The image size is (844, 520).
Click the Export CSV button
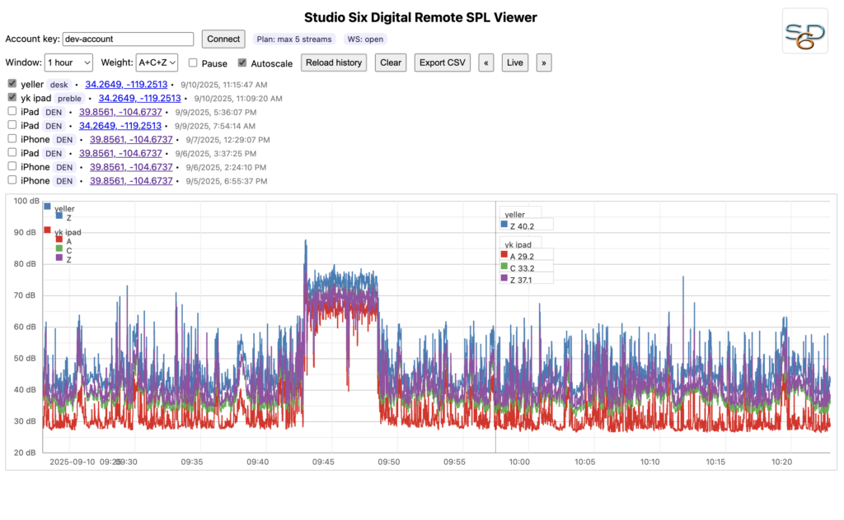443,63
